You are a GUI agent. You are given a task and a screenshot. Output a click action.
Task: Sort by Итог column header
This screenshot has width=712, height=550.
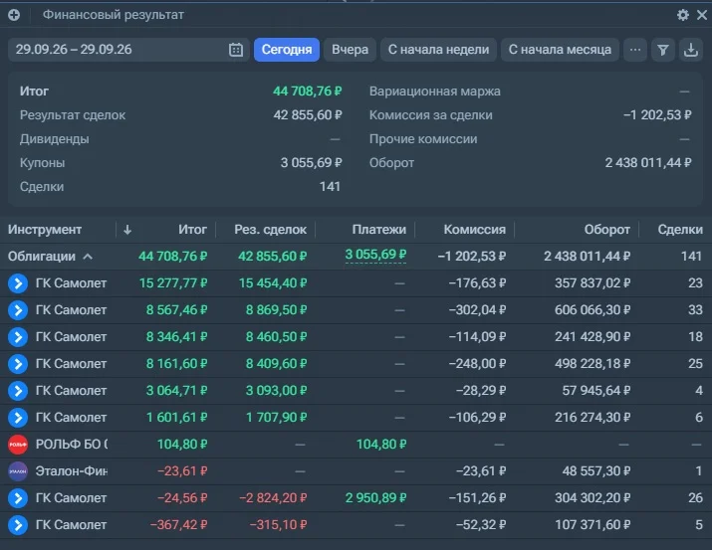[x=192, y=230]
